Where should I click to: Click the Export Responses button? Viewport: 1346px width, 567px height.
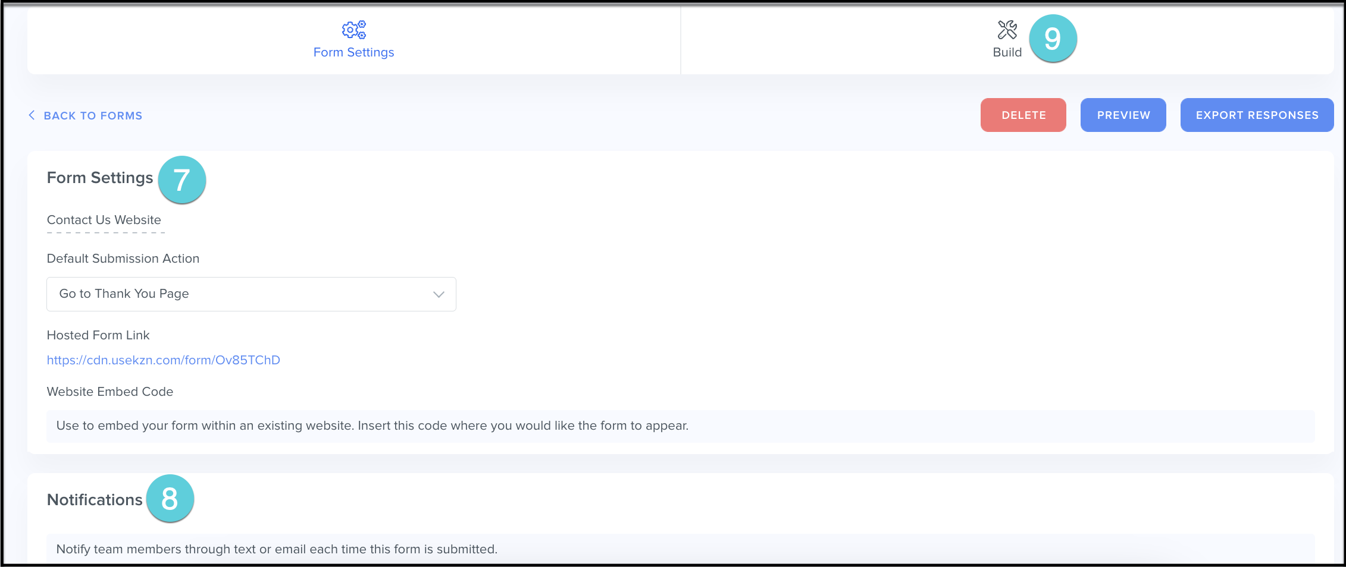point(1257,115)
